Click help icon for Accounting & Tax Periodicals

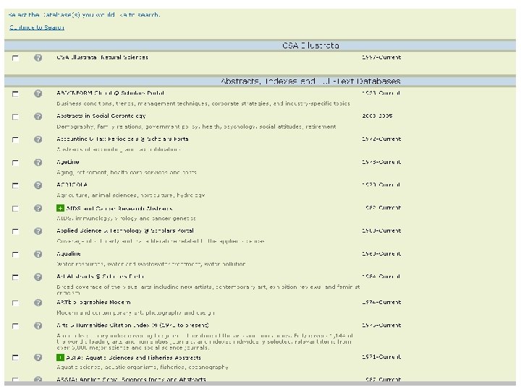pyautogui.click(x=38, y=139)
